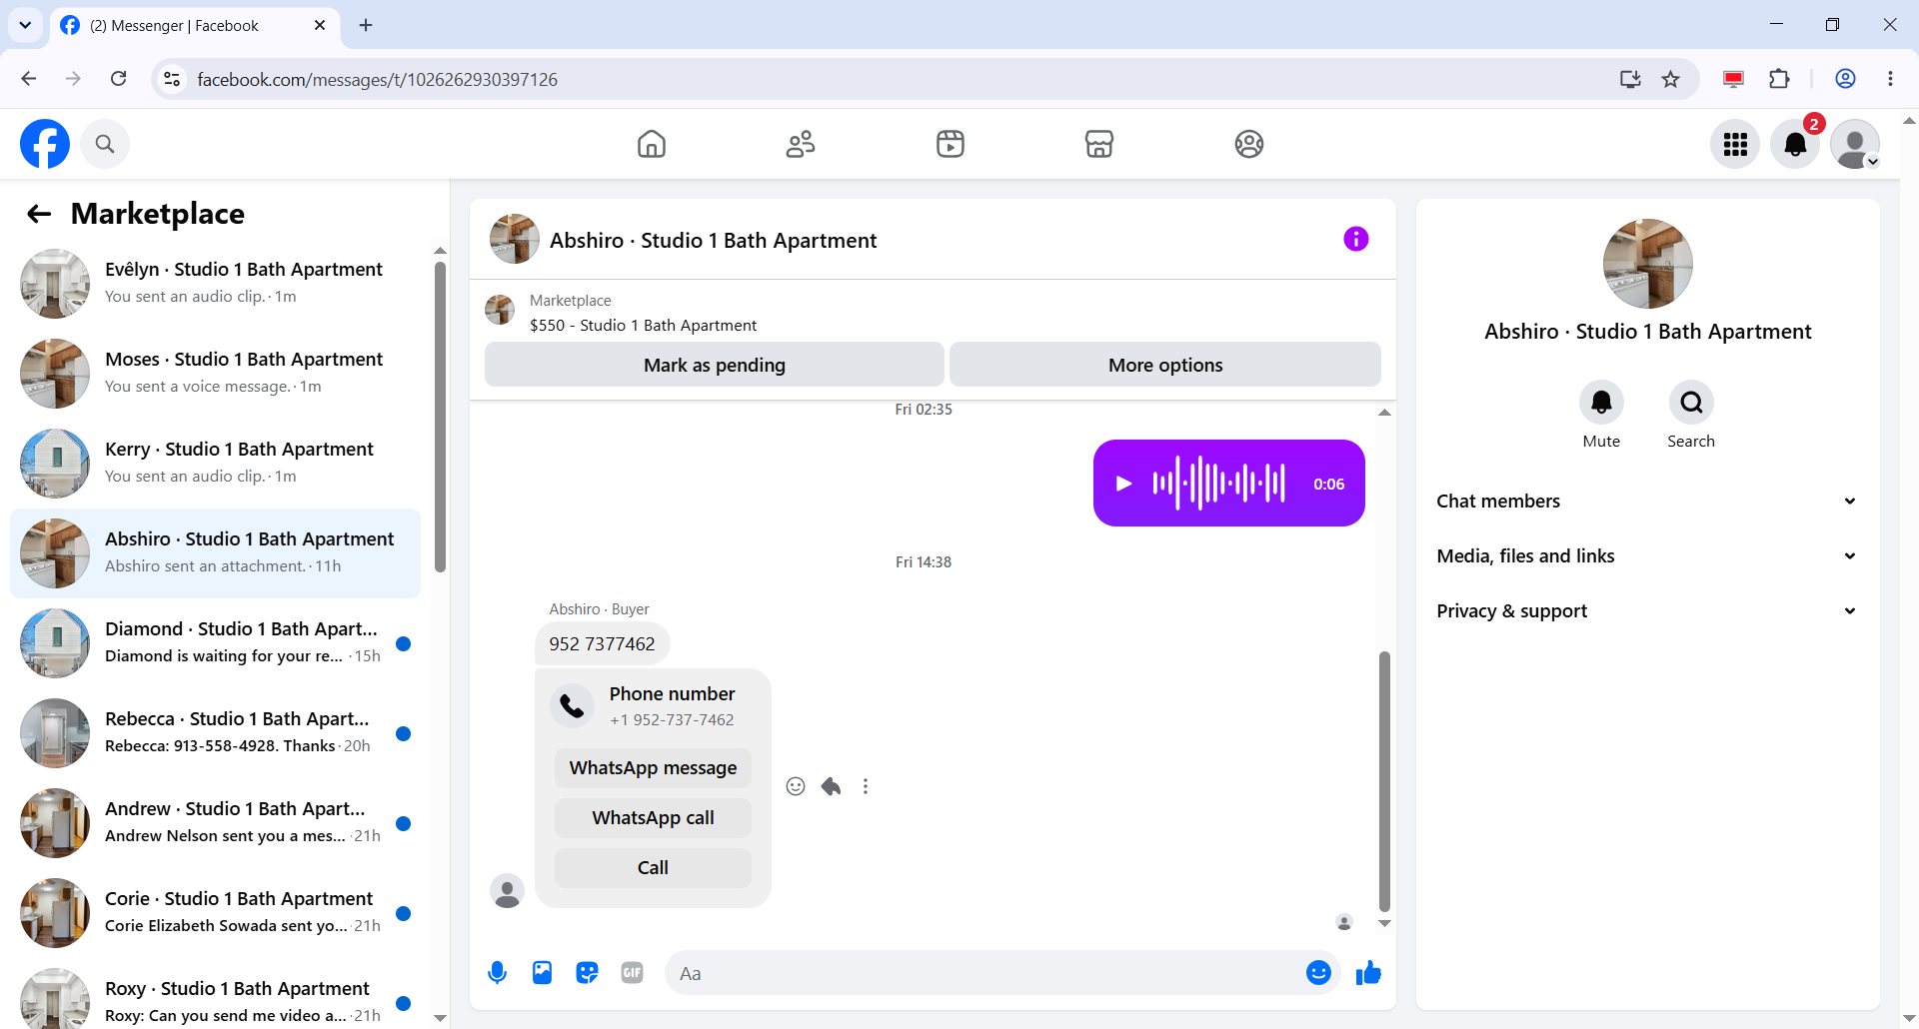Screen dimensions: 1919x1029
Task: Open Moses Studio 1 Bath Apartment chat
Action: click(215, 374)
